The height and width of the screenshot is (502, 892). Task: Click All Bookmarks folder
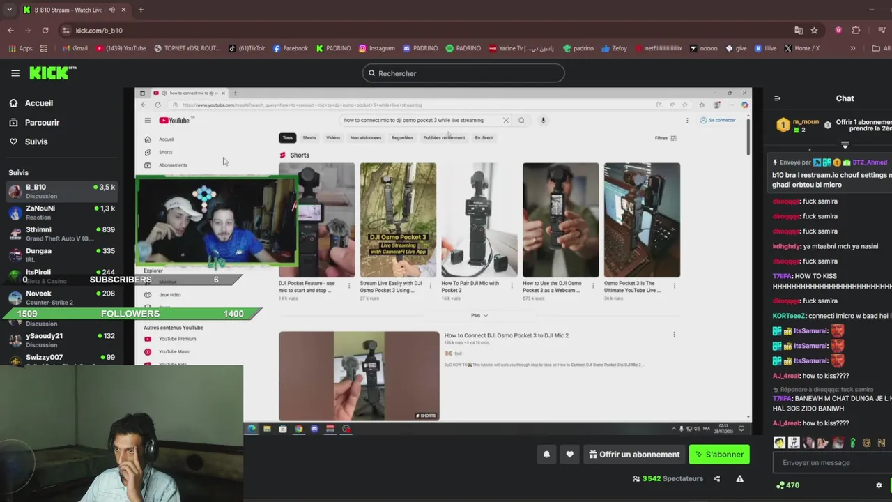(881, 48)
